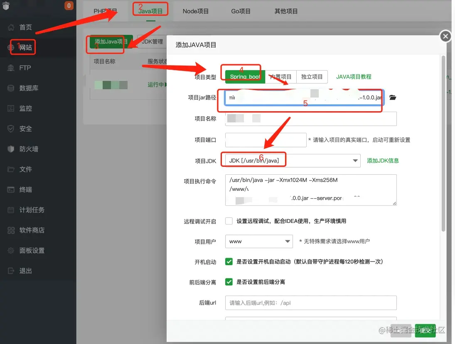Open 数据库 in the sidebar

29,88
